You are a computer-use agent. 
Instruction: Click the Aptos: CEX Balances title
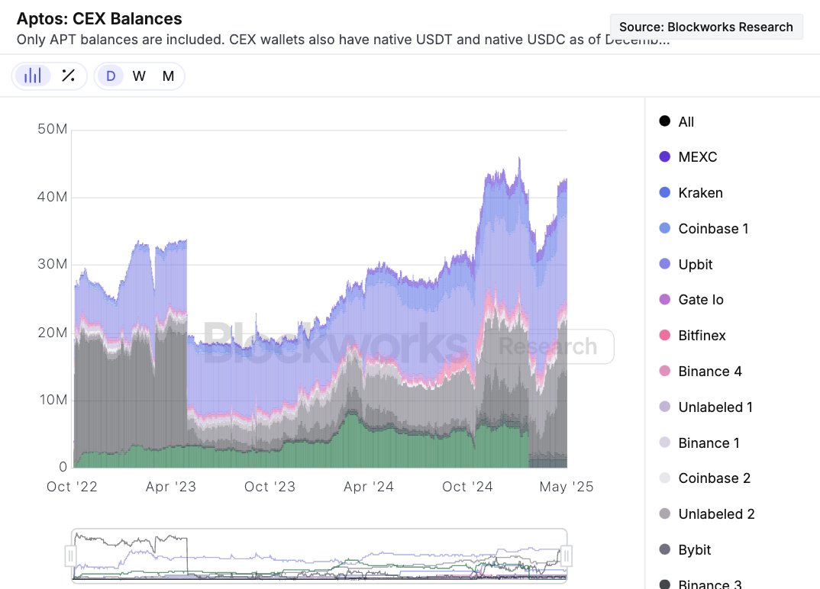coord(99,18)
